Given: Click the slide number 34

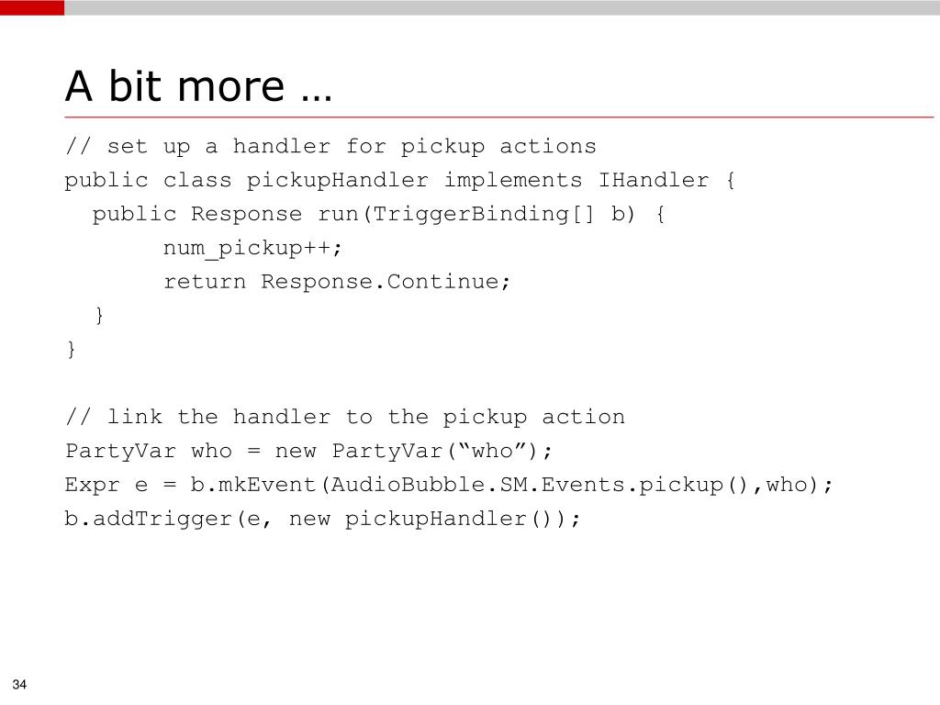Looking at the screenshot, I should 20,686.
